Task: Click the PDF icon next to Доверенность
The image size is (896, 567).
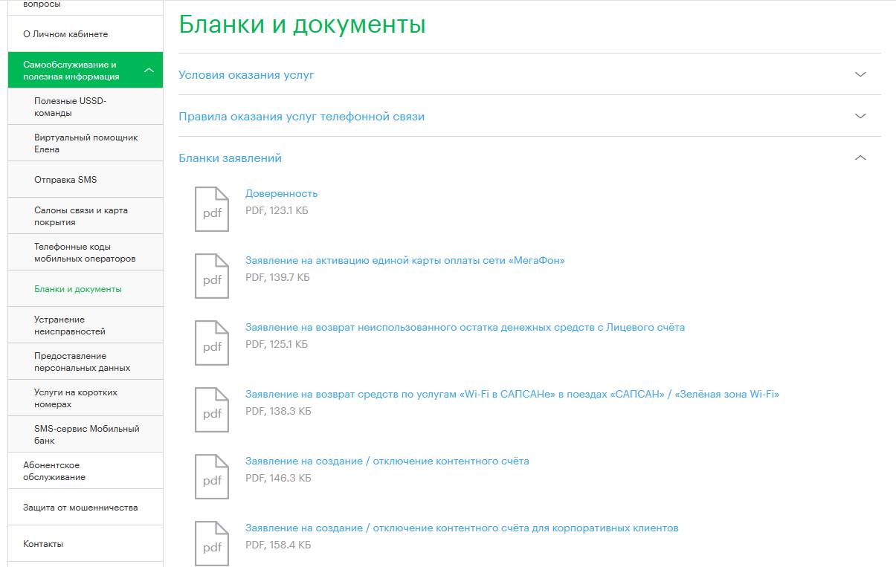Action: coord(212,210)
